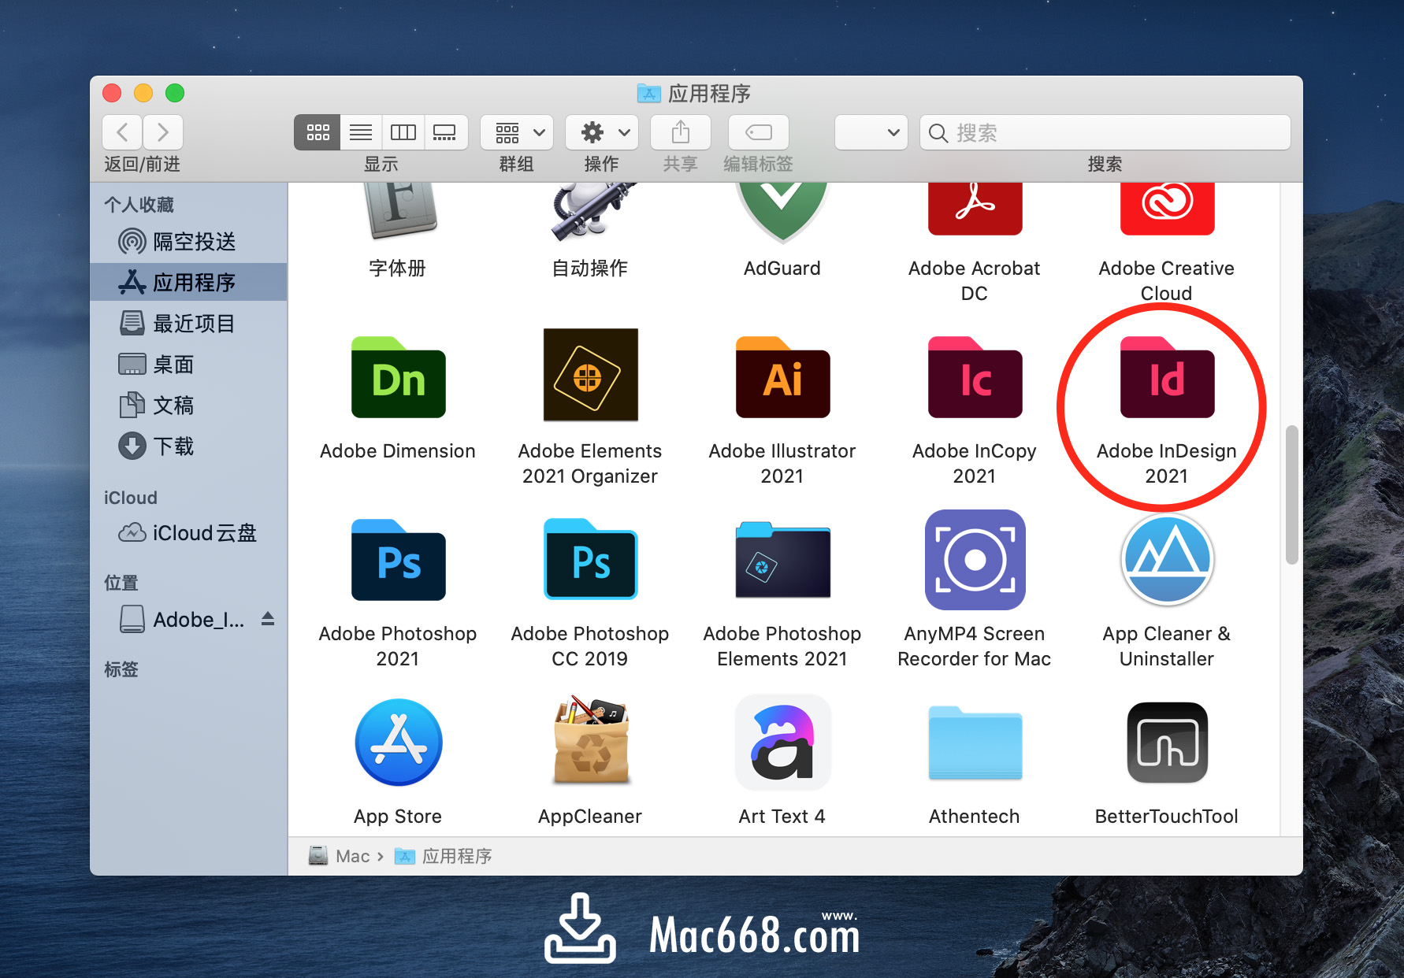Click 应用程序 in the path bar
The image size is (1404, 978).
pyautogui.click(x=444, y=856)
